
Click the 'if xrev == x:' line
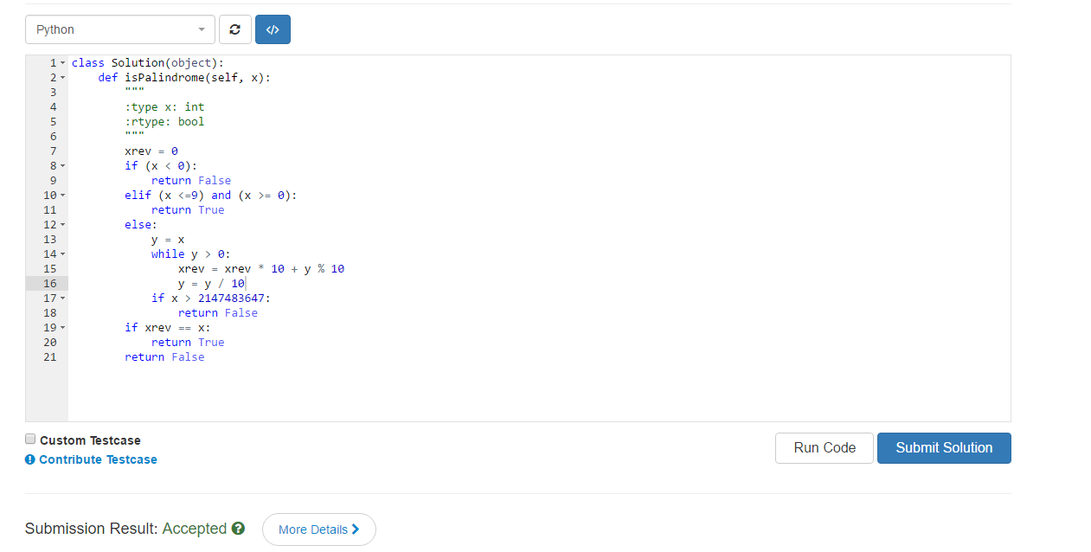click(168, 328)
